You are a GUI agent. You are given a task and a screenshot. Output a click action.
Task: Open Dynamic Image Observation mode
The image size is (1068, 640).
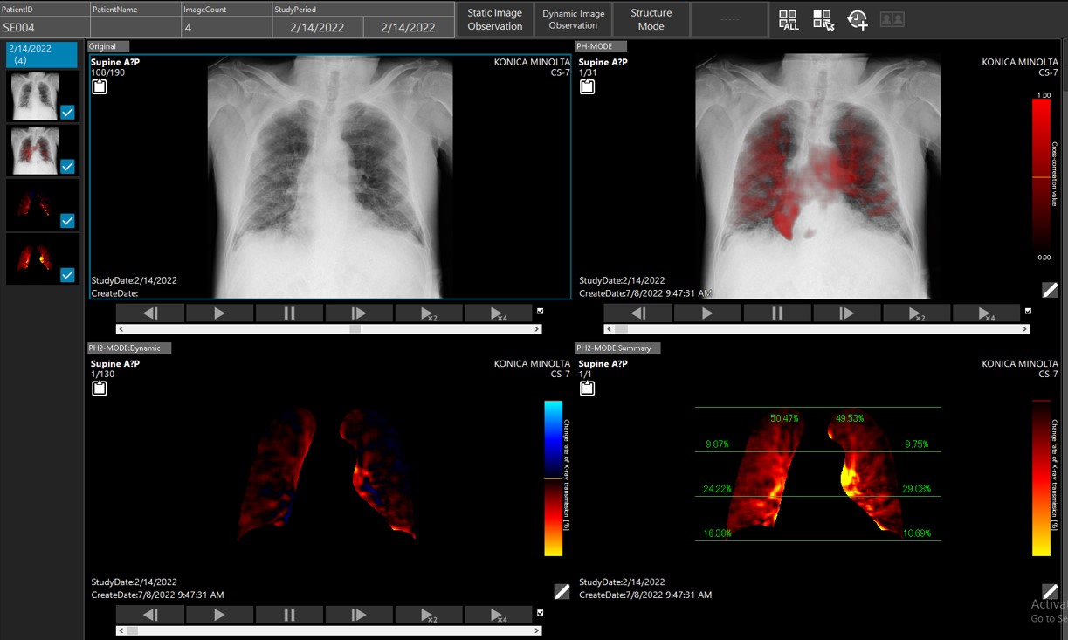coord(573,19)
